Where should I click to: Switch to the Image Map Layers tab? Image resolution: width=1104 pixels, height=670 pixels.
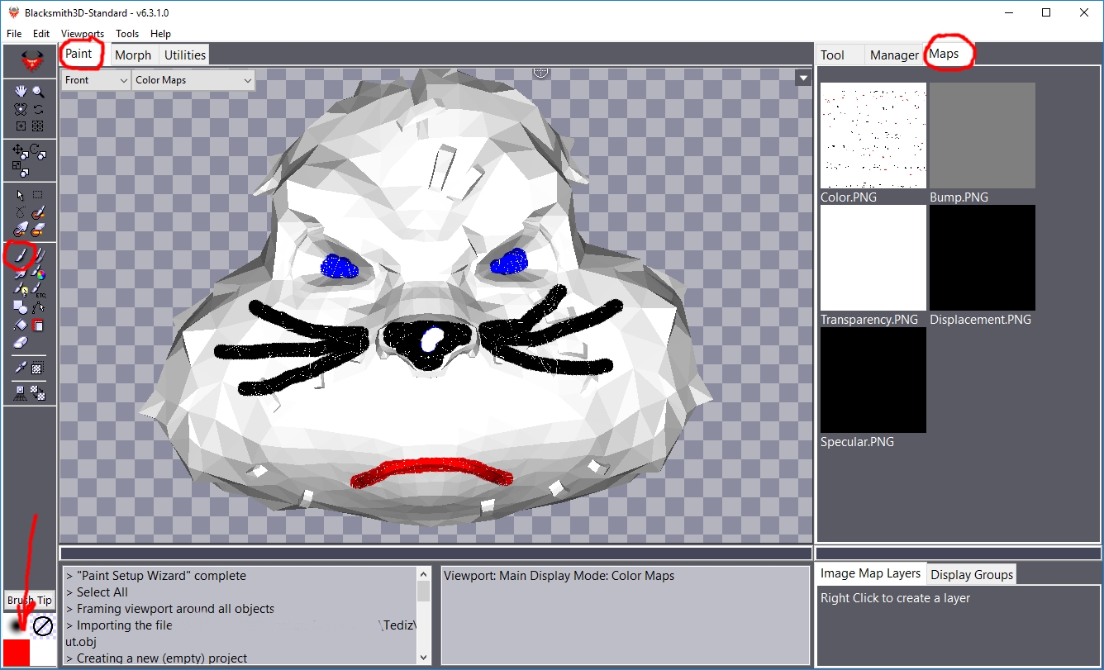tap(870, 573)
